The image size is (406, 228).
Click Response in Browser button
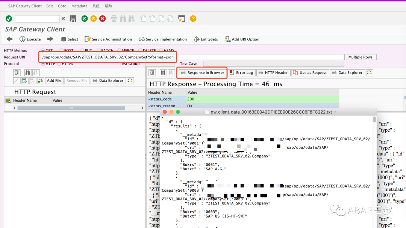[202, 72]
